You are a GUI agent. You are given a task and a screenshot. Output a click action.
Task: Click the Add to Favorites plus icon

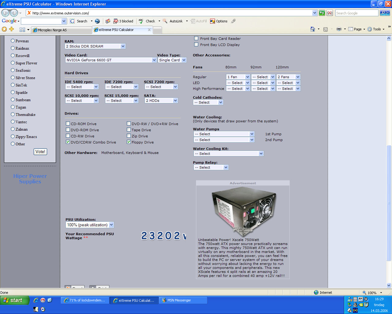[x=12, y=29]
